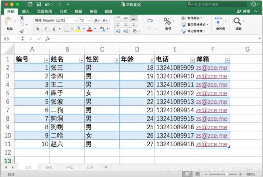The image size is (263, 177).
Task: Toggle Underline formatting
Action: (54, 29)
